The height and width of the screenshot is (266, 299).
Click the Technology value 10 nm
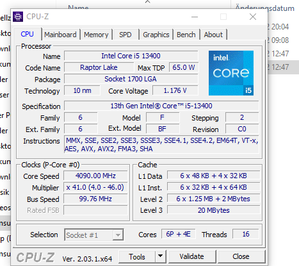pyautogui.click(x=82, y=90)
